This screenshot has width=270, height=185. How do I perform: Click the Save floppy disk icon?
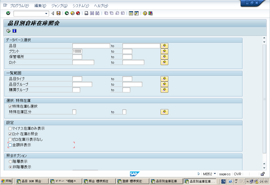coord(59,13)
